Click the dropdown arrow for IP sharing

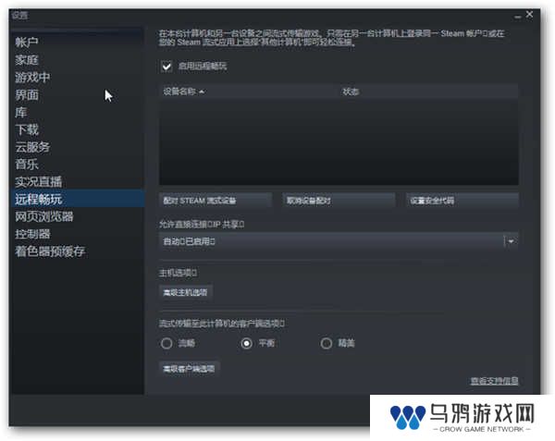point(512,241)
